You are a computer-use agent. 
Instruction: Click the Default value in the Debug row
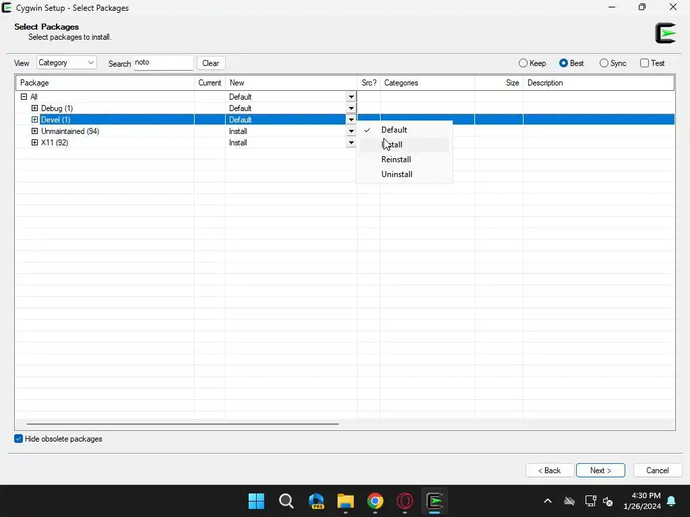[x=241, y=108]
